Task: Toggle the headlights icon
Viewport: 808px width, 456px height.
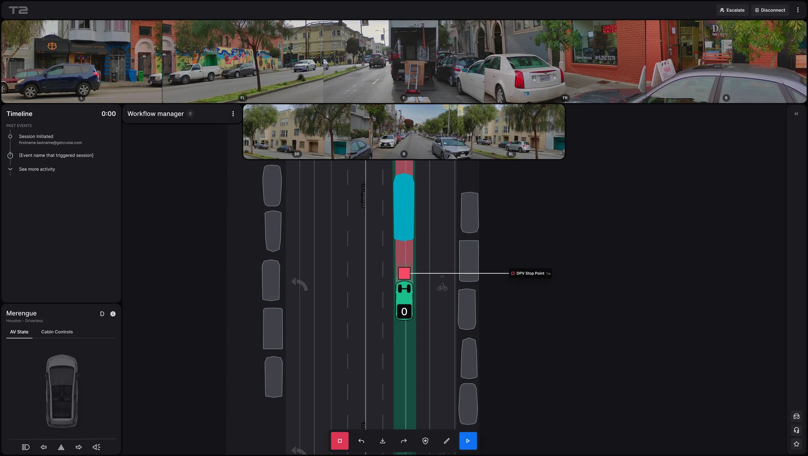Action: coord(26,447)
